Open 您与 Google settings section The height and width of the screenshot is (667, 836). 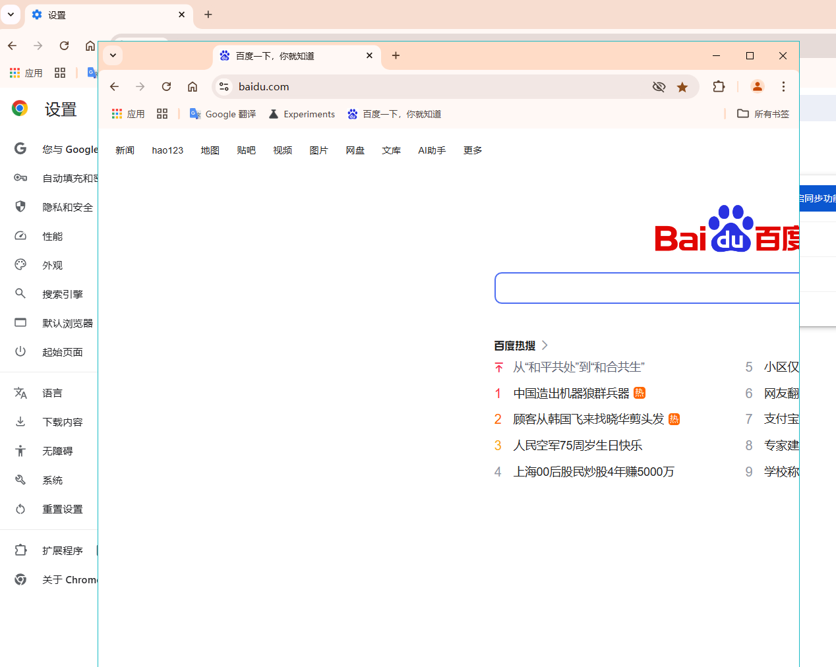(55, 149)
